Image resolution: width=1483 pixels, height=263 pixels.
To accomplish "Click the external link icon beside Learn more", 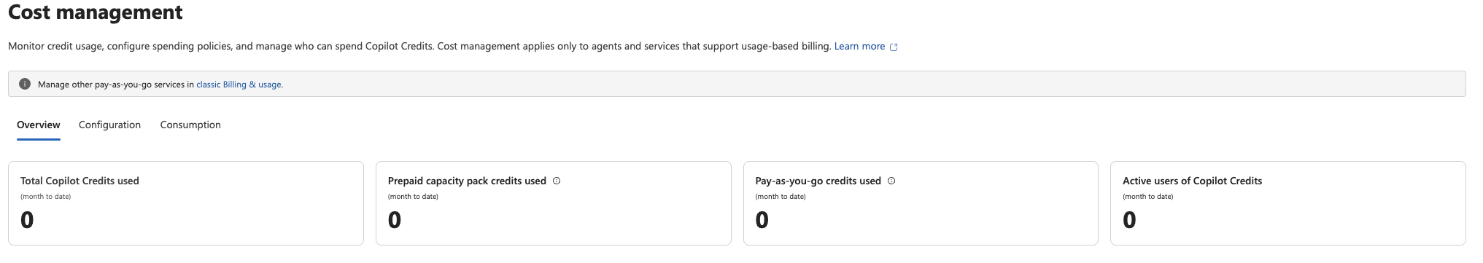I will coord(894,47).
